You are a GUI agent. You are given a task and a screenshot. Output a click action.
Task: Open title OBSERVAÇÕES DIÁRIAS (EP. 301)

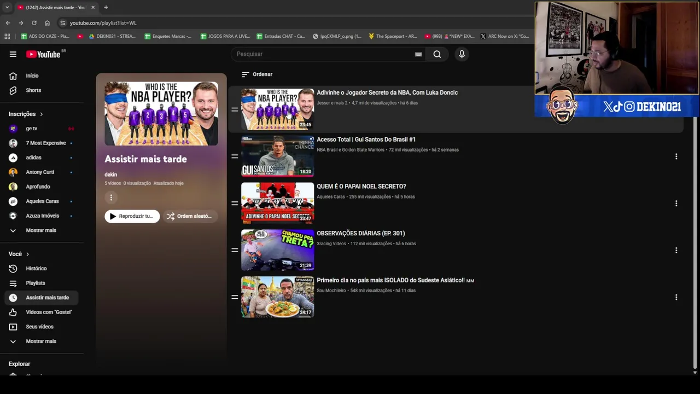pyautogui.click(x=361, y=233)
